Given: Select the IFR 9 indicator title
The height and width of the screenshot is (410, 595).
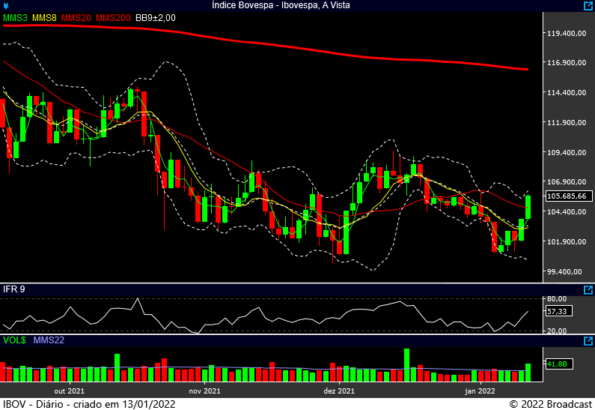Looking at the screenshot, I should point(13,289).
